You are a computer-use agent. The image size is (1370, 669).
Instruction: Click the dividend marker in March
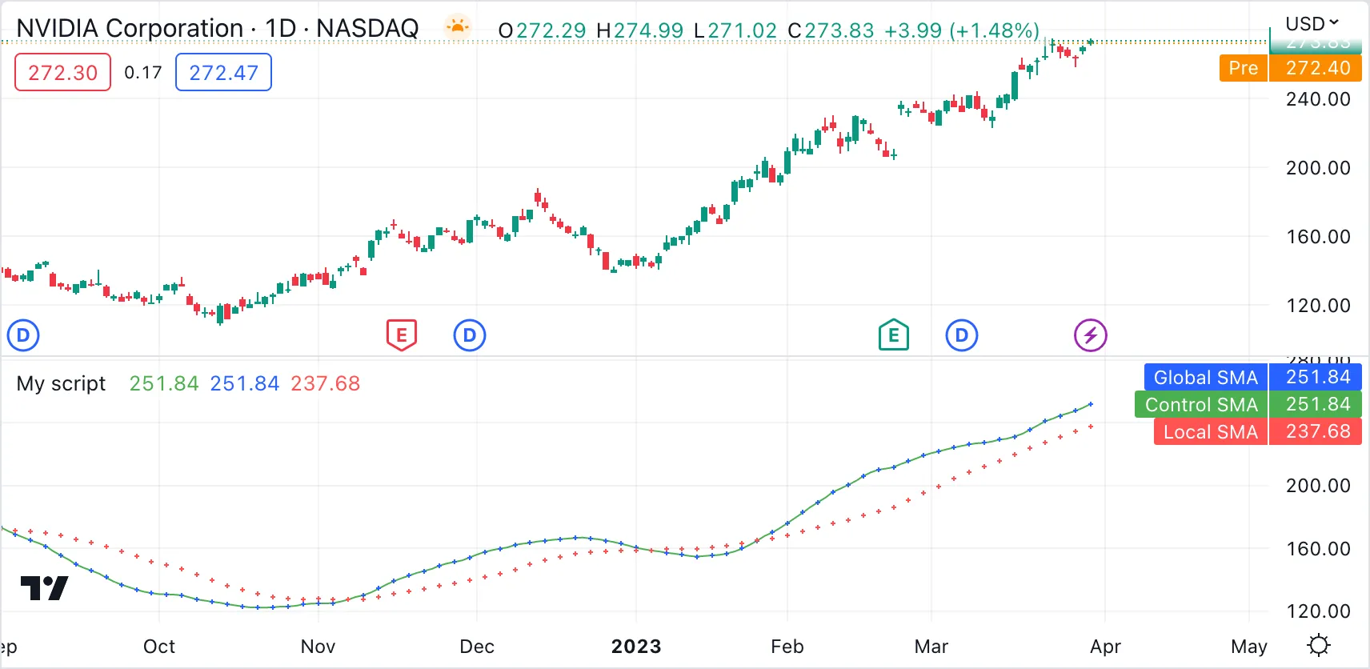click(962, 335)
